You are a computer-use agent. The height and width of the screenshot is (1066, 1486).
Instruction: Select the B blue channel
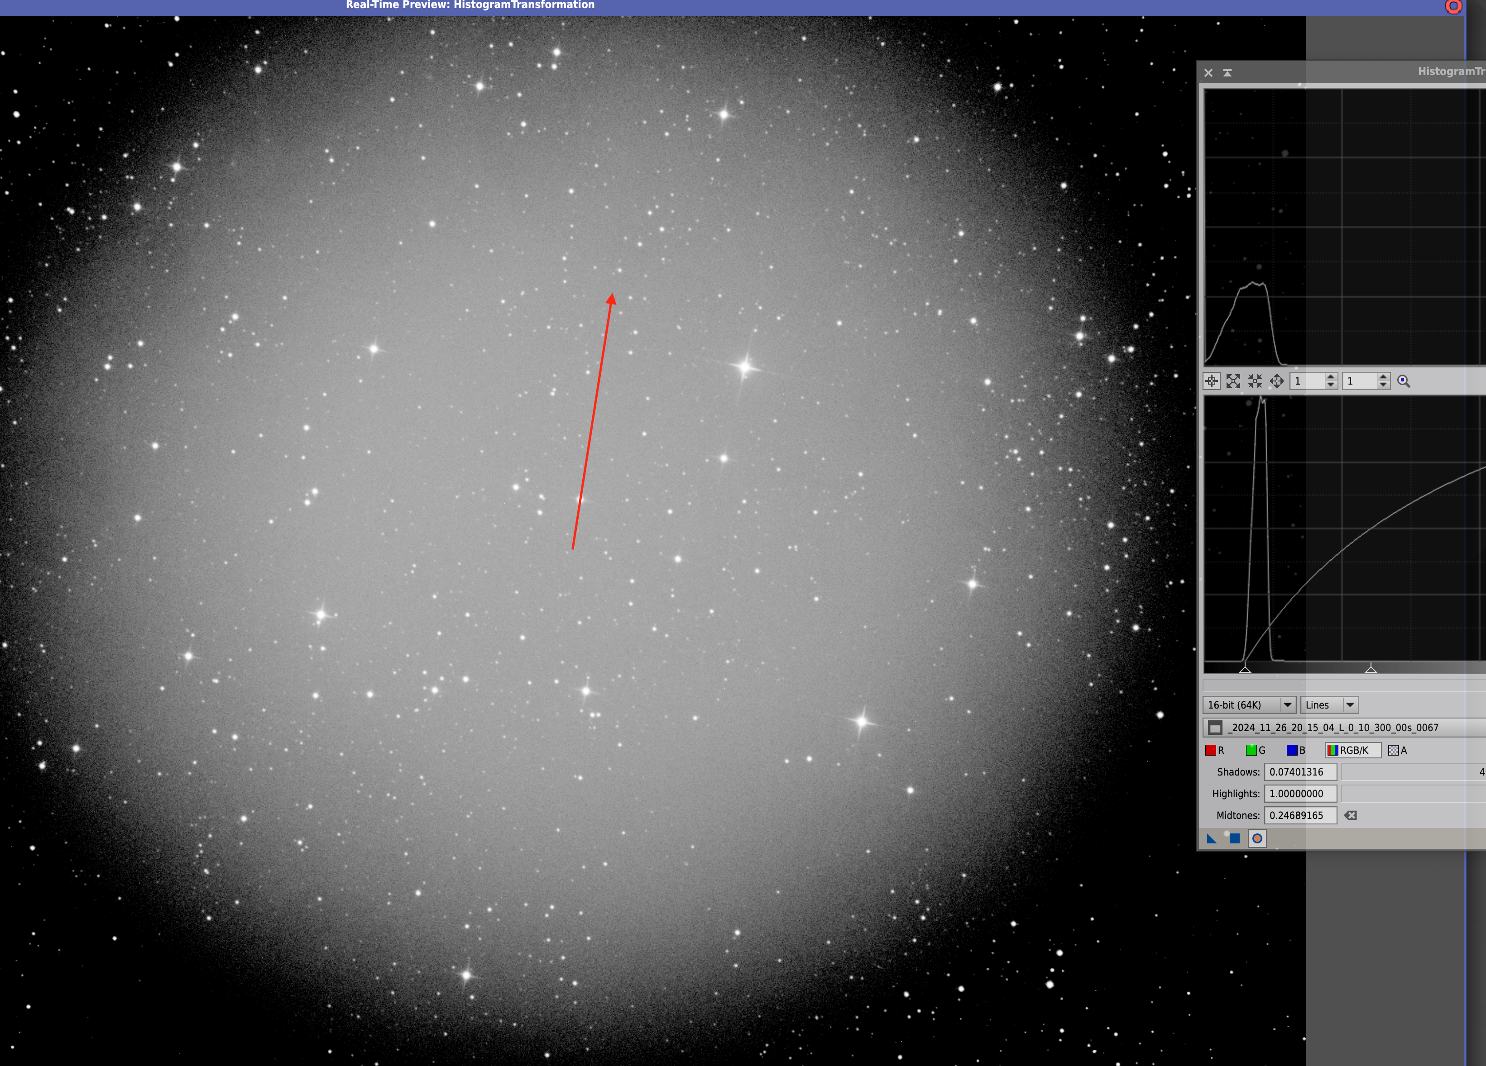1296,750
